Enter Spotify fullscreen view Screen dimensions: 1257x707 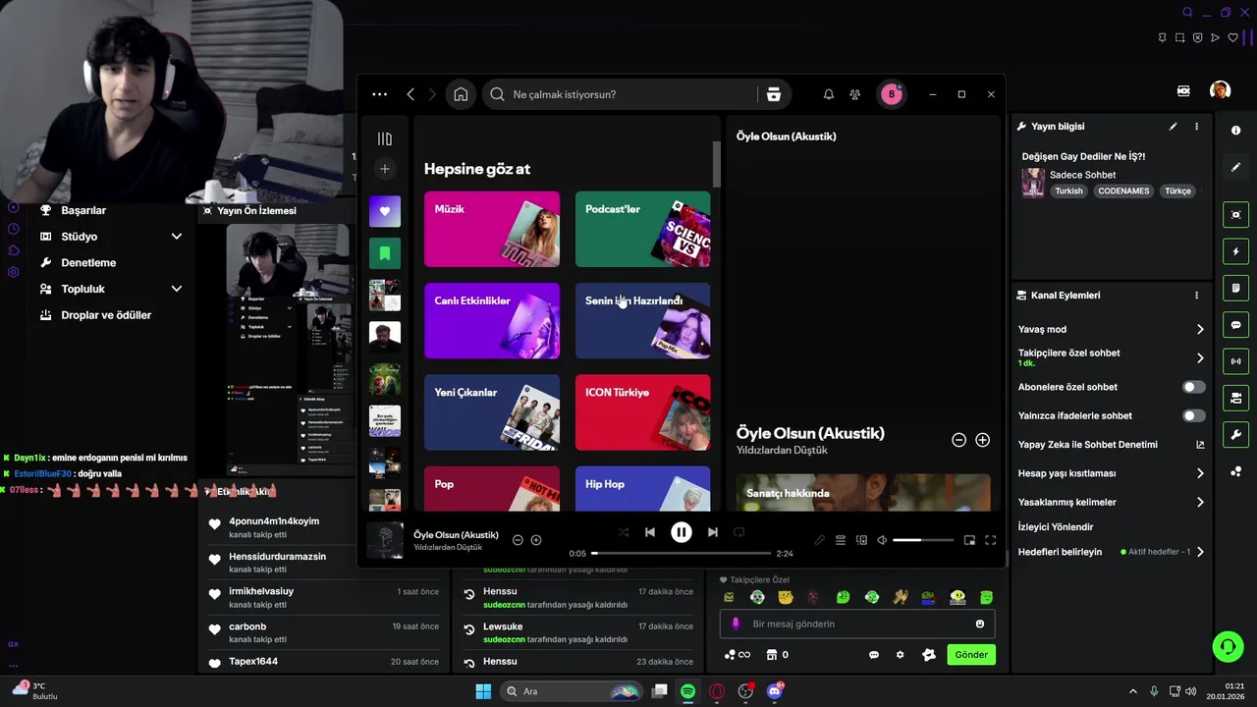point(991,540)
